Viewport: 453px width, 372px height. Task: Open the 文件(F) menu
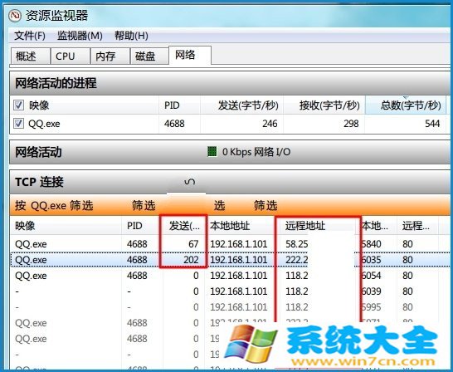(30, 36)
